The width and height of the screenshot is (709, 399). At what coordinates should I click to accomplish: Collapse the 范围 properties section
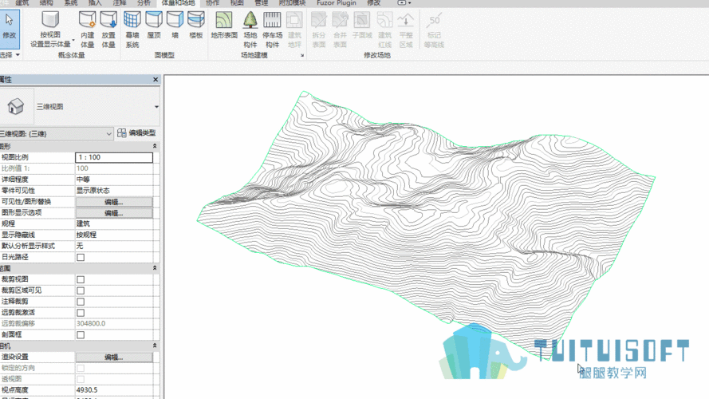pos(155,269)
